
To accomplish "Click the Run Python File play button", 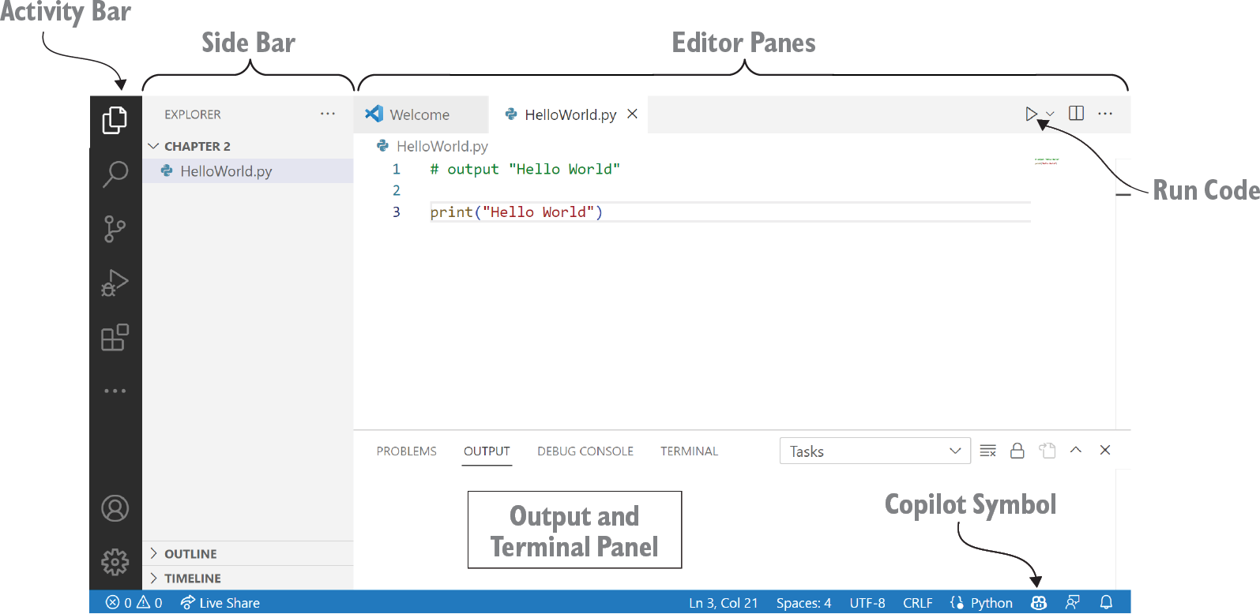I will pyautogui.click(x=1031, y=114).
